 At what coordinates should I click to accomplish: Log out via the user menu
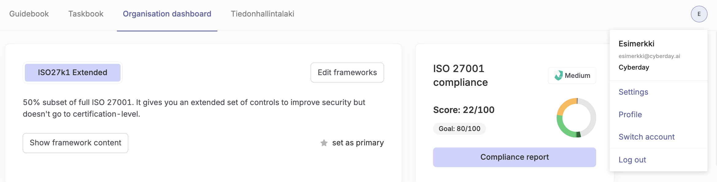[x=632, y=160]
